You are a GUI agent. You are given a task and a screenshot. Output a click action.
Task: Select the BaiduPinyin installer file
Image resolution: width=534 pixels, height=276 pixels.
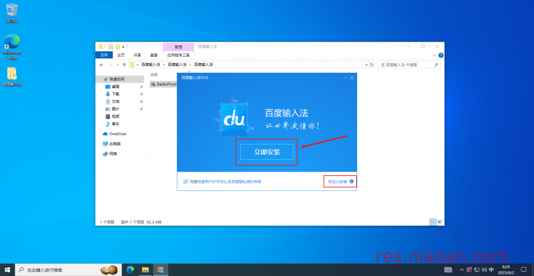pyautogui.click(x=163, y=84)
